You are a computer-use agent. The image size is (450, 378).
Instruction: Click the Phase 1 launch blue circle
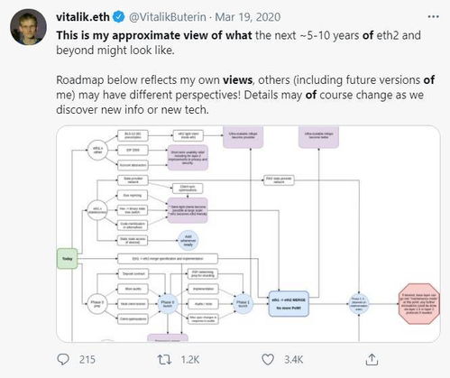[243, 304]
